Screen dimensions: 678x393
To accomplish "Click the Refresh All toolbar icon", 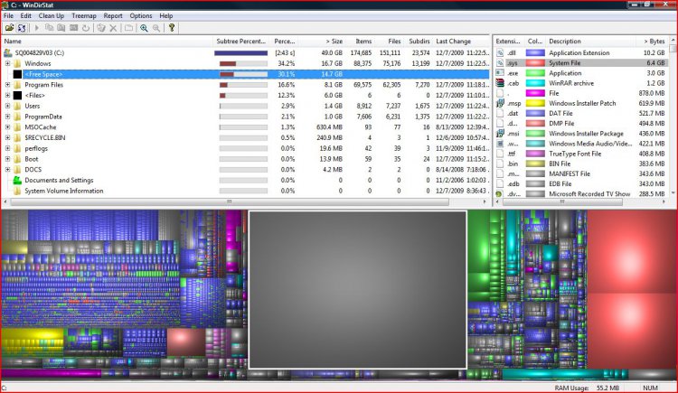I will pyautogui.click(x=22, y=28).
